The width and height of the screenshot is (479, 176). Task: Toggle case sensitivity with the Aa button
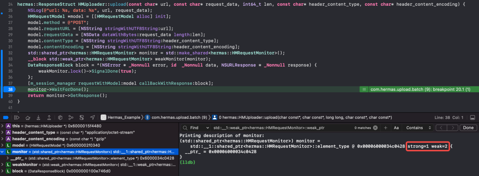(x=396, y=128)
